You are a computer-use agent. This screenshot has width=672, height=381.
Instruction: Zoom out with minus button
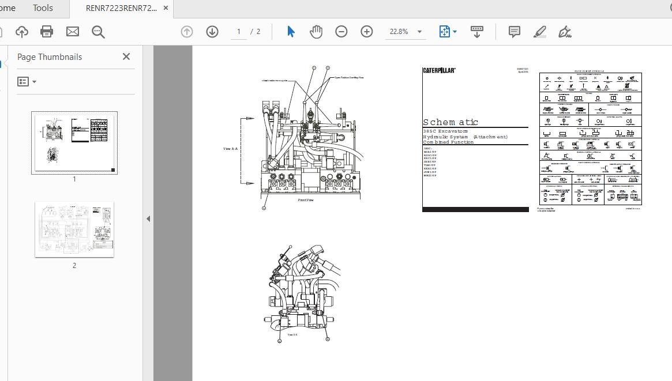point(341,32)
